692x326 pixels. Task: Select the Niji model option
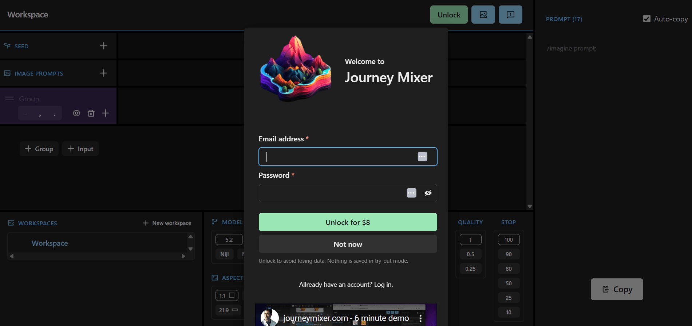[225, 254]
